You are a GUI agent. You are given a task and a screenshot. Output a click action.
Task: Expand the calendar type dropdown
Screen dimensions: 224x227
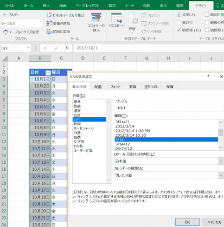[169, 175]
